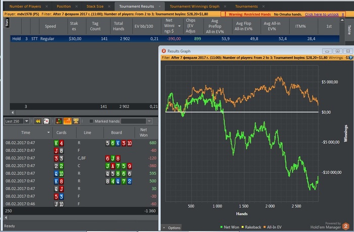This screenshot has height=232, width=354.
Task: Select the 33 hand with line C,BF
Action: (81, 158)
